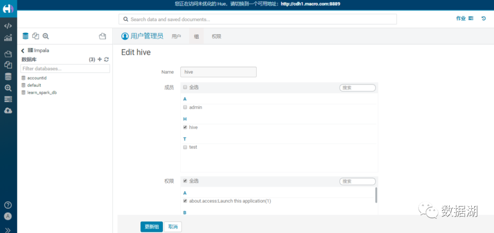
Task: Check the admin member checkbox
Action: [x=185, y=107]
